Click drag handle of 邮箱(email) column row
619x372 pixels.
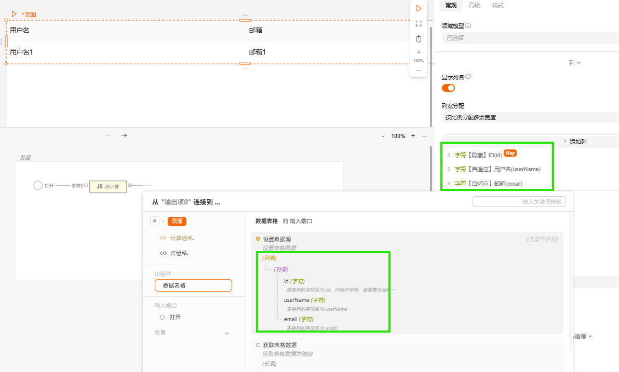pos(449,184)
